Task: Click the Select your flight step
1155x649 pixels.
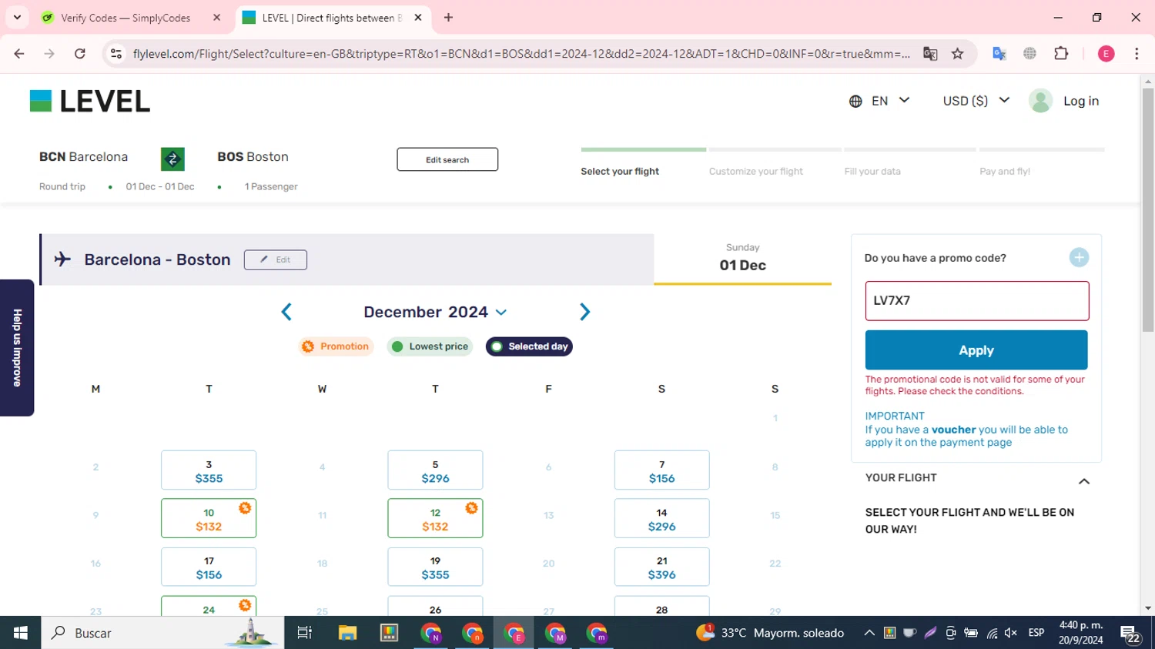Action: pyautogui.click(x=620, y=171)
